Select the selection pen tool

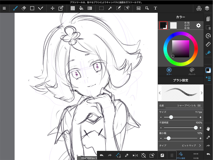tap(118, 8)
